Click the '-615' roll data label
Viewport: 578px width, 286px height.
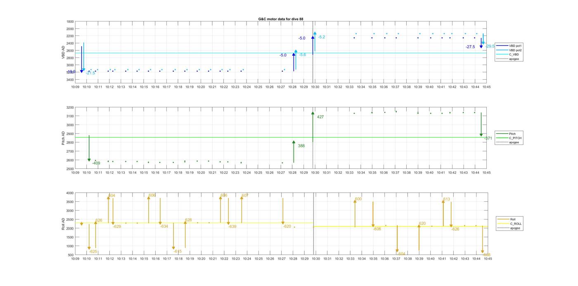177,251
